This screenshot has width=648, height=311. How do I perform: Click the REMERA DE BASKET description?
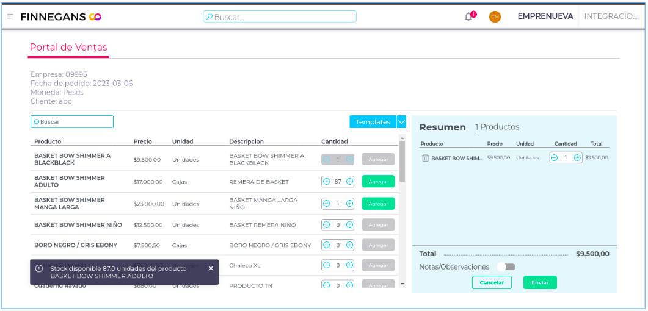(259, 182)
